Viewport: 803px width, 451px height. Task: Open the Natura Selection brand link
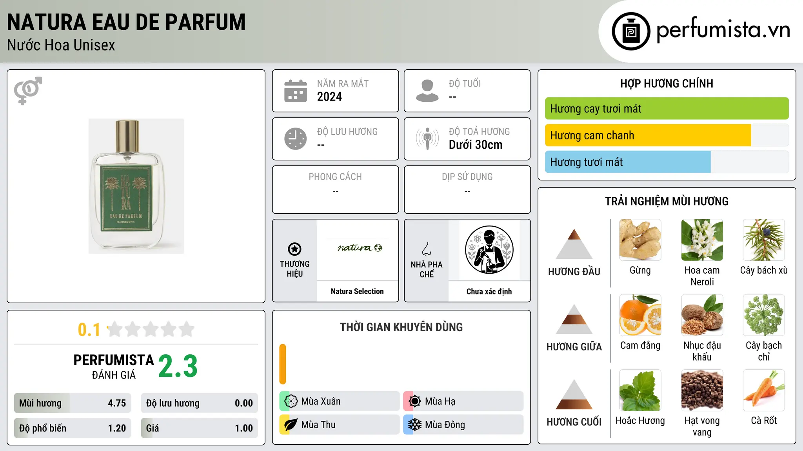point(357,291)
